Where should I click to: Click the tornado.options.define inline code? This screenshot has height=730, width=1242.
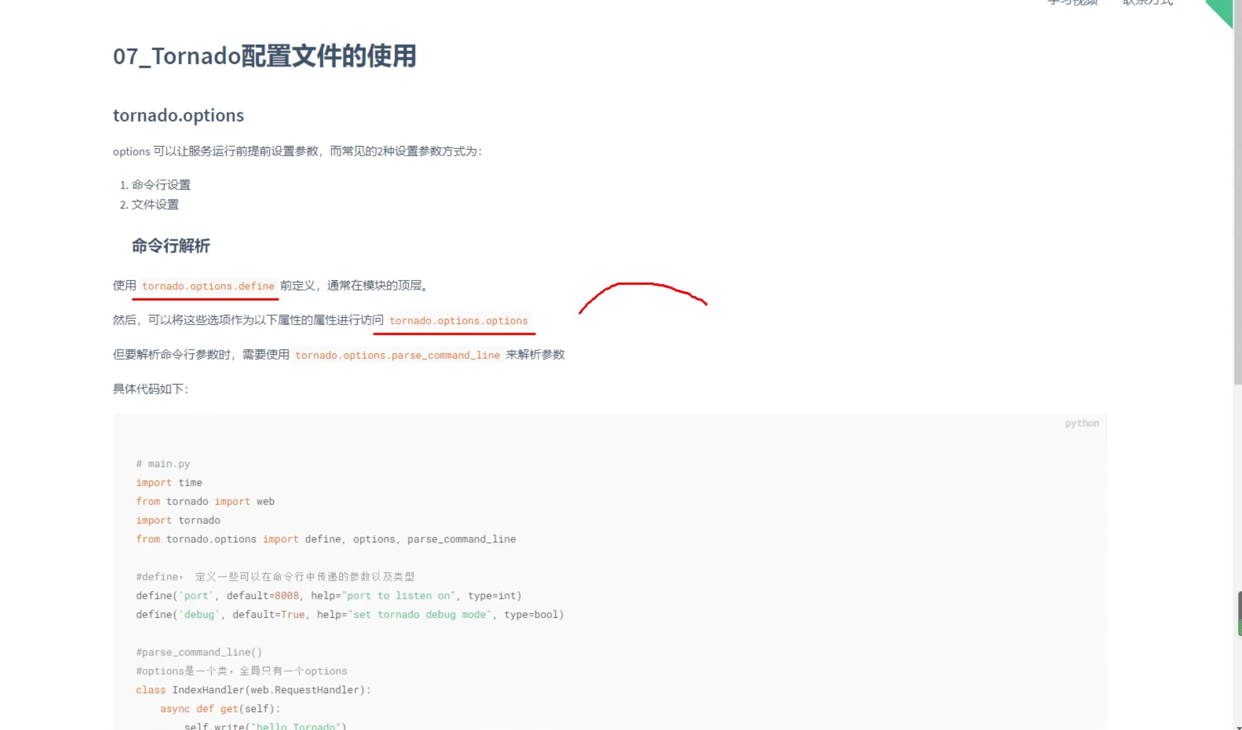tap(208, 286)
